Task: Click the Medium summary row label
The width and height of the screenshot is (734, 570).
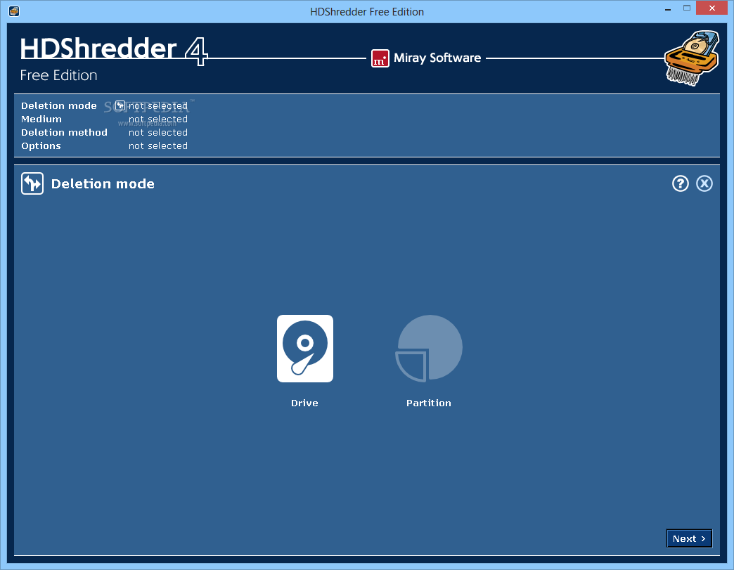Action: (x=41, y=119)
